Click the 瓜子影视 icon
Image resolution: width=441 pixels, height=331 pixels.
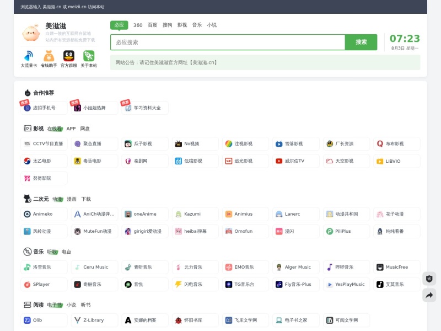(128, 144)
